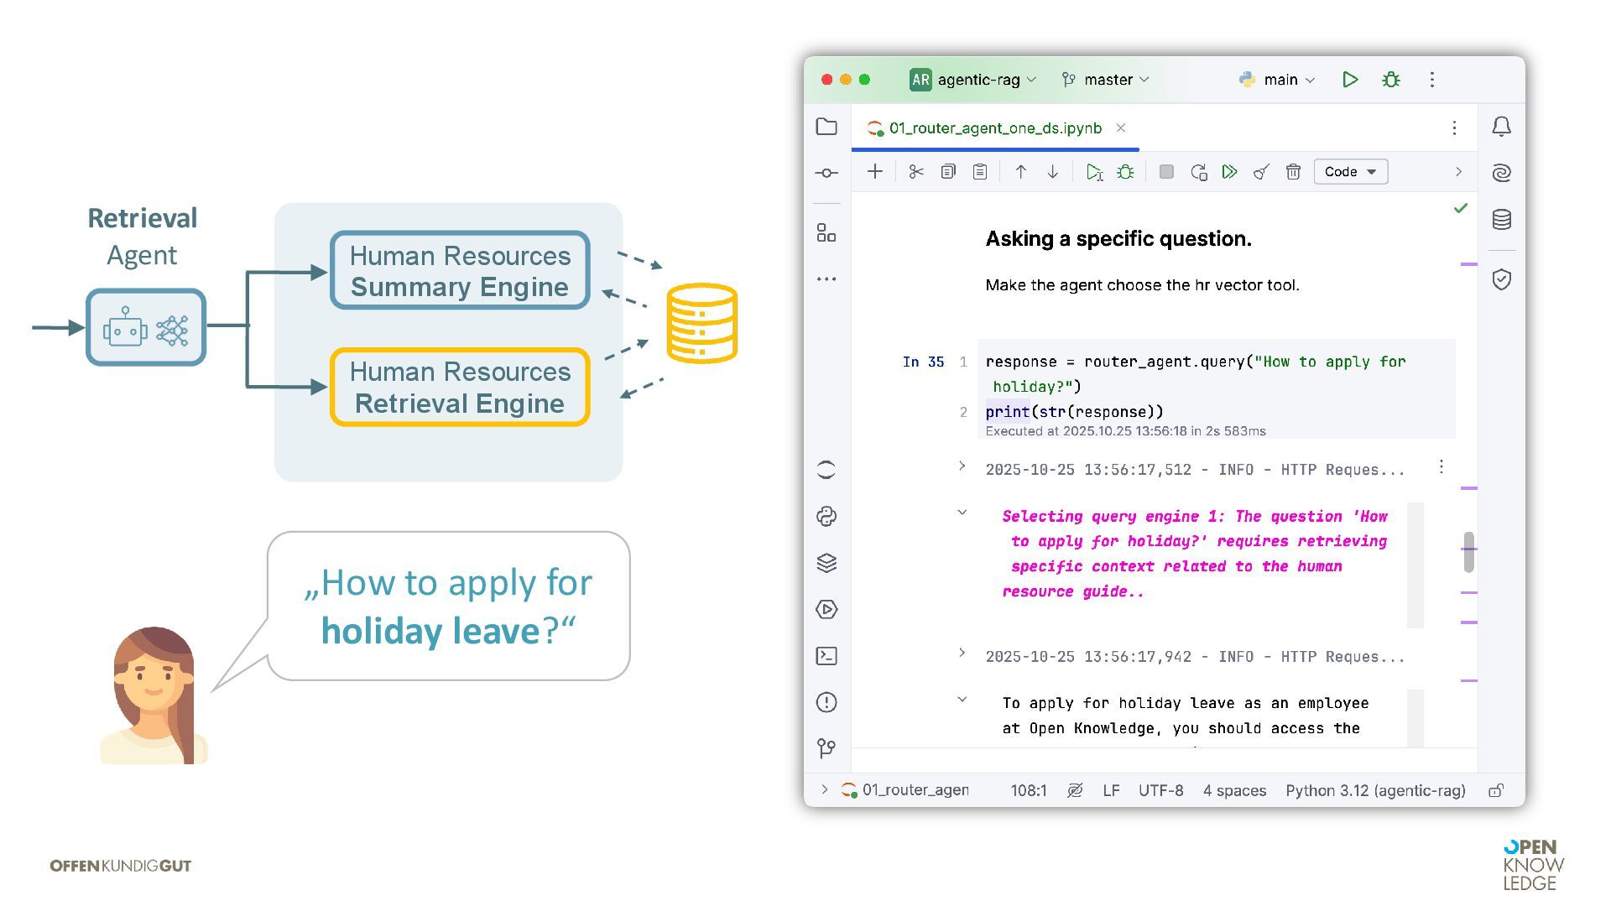Screen dimensions: 1611x906
Task: Open the Terminal tool window
Action: click(826, 656)
